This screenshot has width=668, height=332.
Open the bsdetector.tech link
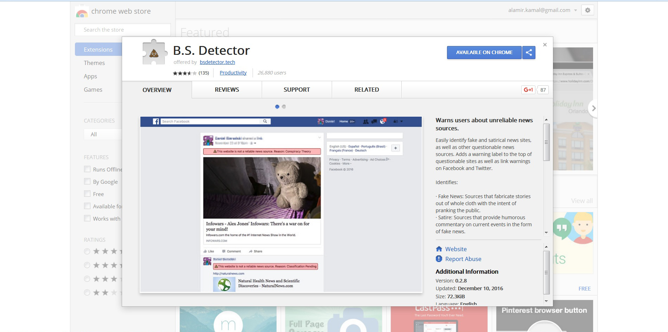[x=217, y=62]
